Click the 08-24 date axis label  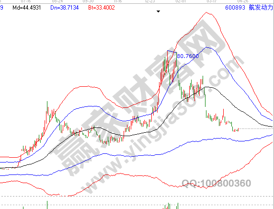click(57, 1)
